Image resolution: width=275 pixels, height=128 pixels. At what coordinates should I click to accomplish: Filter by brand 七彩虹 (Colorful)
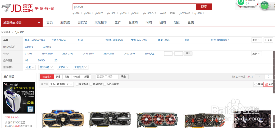[x=114, y=40]
